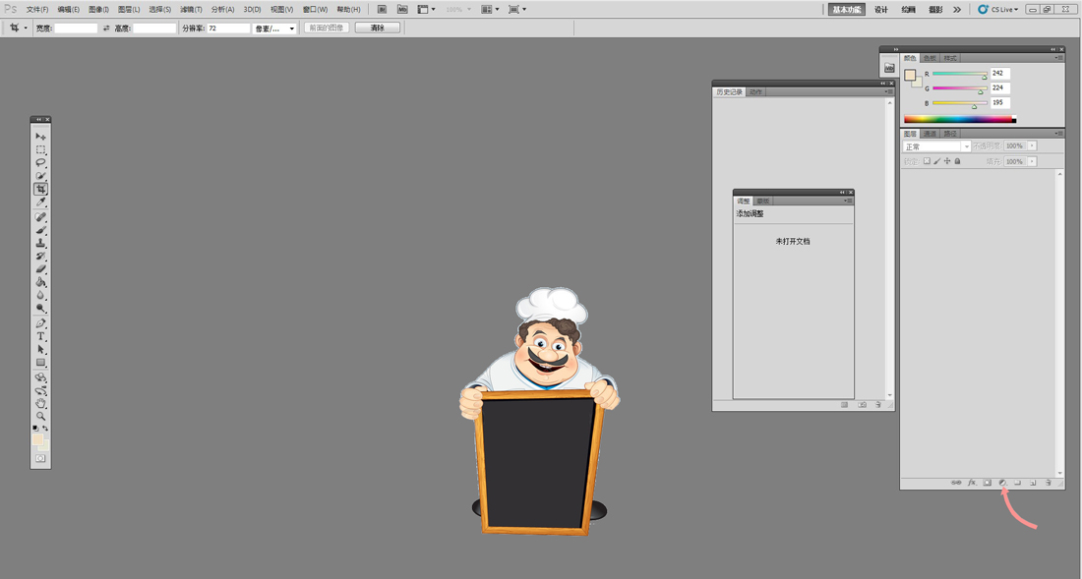This screenshot has height=579, width=1082.
Task: Select the Rectangle shape tool
Action: (x=40, y=363)
